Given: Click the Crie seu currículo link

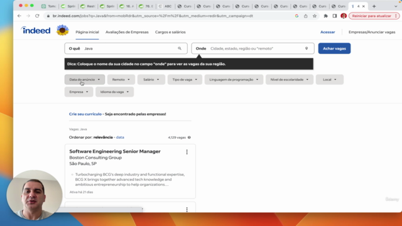Looking at the screenshot, I should pos(85,114).
